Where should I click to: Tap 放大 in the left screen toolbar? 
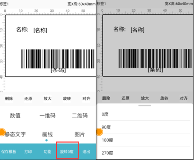[48, 99]
